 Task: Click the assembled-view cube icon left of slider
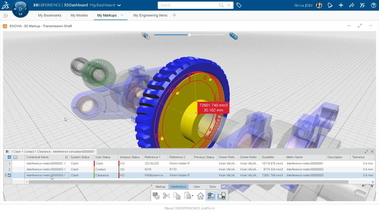click(146, 36)
